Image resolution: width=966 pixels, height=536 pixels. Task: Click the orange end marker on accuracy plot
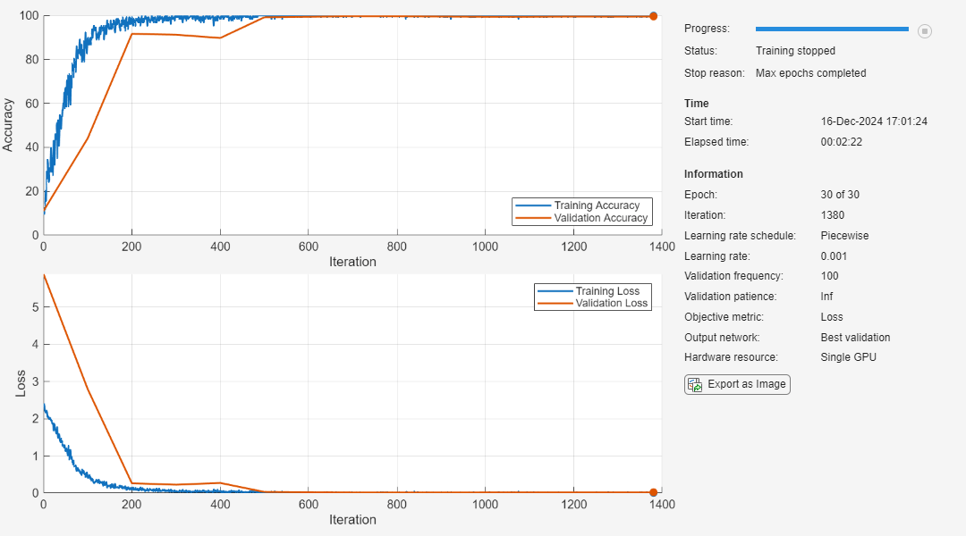[653, 16]
